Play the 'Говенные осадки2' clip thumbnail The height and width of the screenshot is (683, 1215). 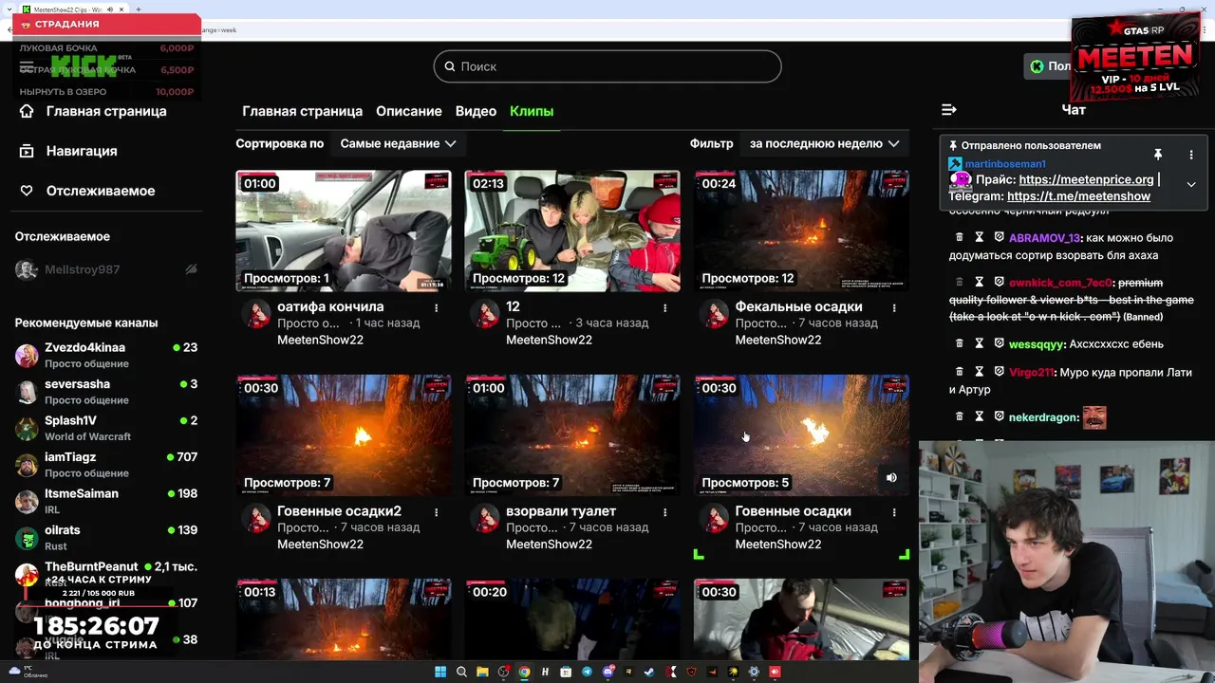[344, 434]
